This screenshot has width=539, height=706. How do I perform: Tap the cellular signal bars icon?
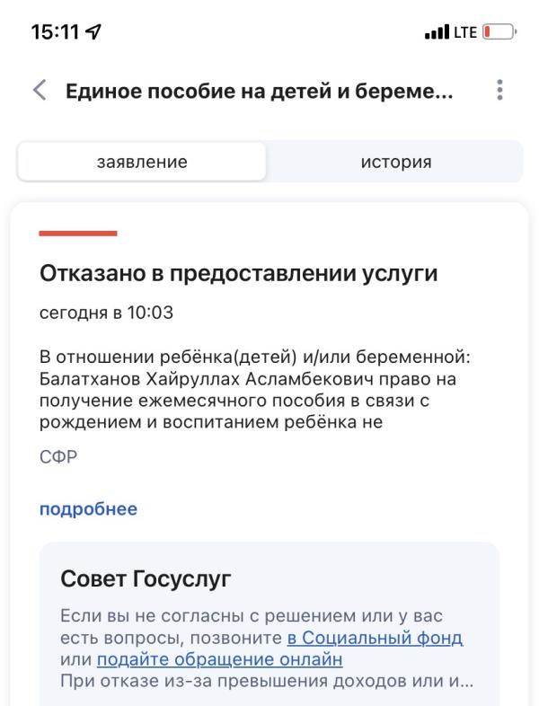tap(437, 32)
